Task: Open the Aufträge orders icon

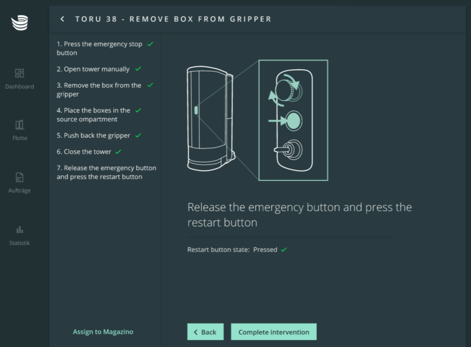Action: 20,178
